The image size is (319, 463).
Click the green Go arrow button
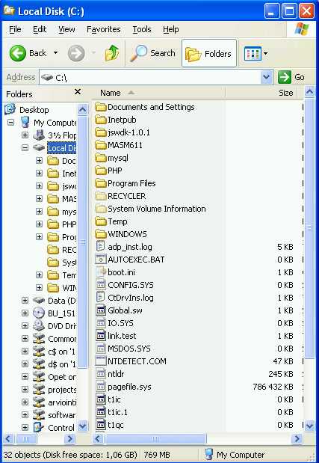[x=285, y=77]
